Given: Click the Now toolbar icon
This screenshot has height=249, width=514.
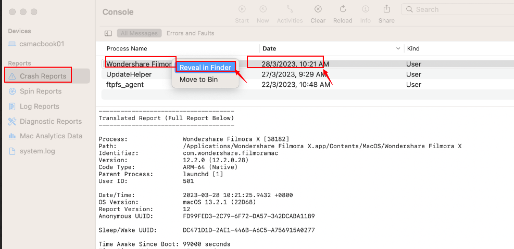Looking at the screenshot, I should point(263,9).
